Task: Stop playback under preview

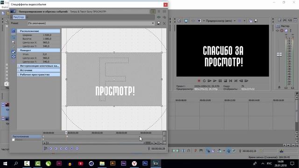Action: pyautogui.click(x=225, y=81)
